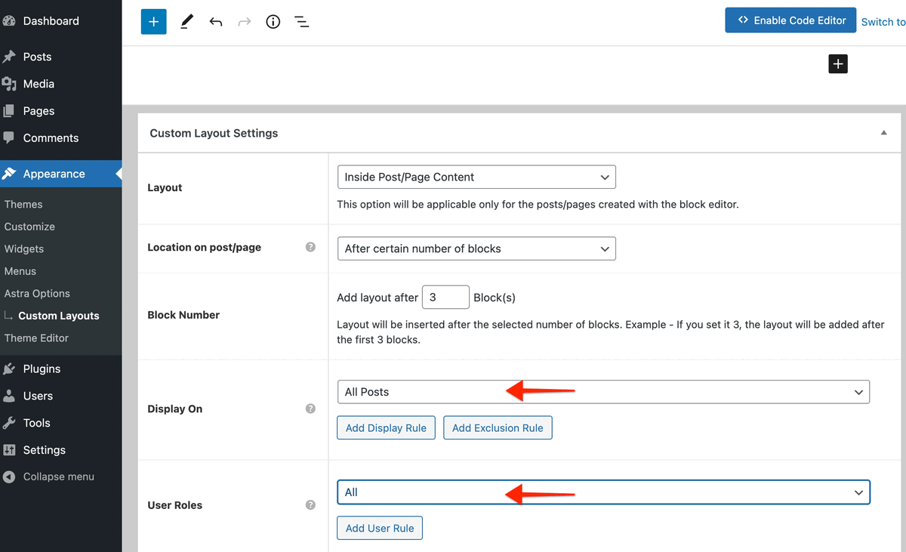Click Collapse menu text
The height and width of the screenshot is (552, 906).
59,476
